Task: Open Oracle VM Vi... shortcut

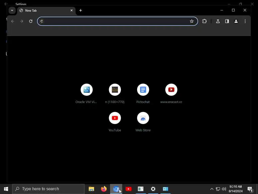Action: pos(87,93)
